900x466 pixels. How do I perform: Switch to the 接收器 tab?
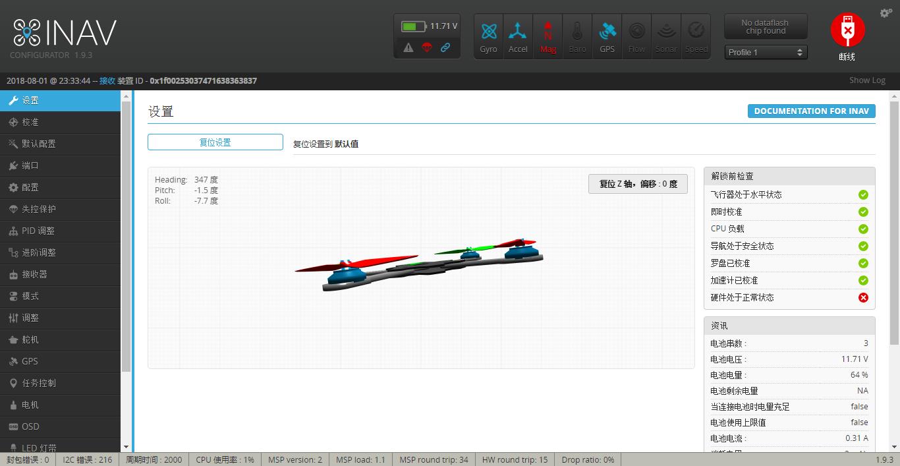61,274
